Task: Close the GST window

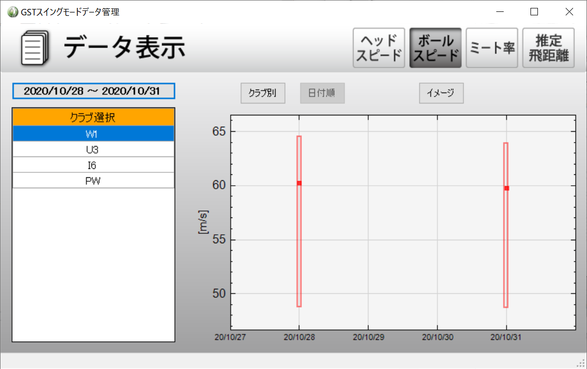Action: click(x=569, y=11)
